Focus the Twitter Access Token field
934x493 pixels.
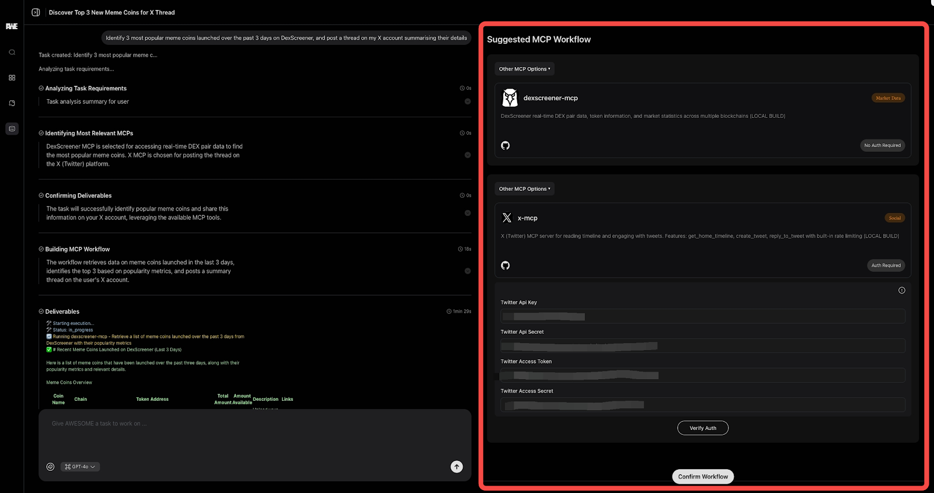[703, 375]
